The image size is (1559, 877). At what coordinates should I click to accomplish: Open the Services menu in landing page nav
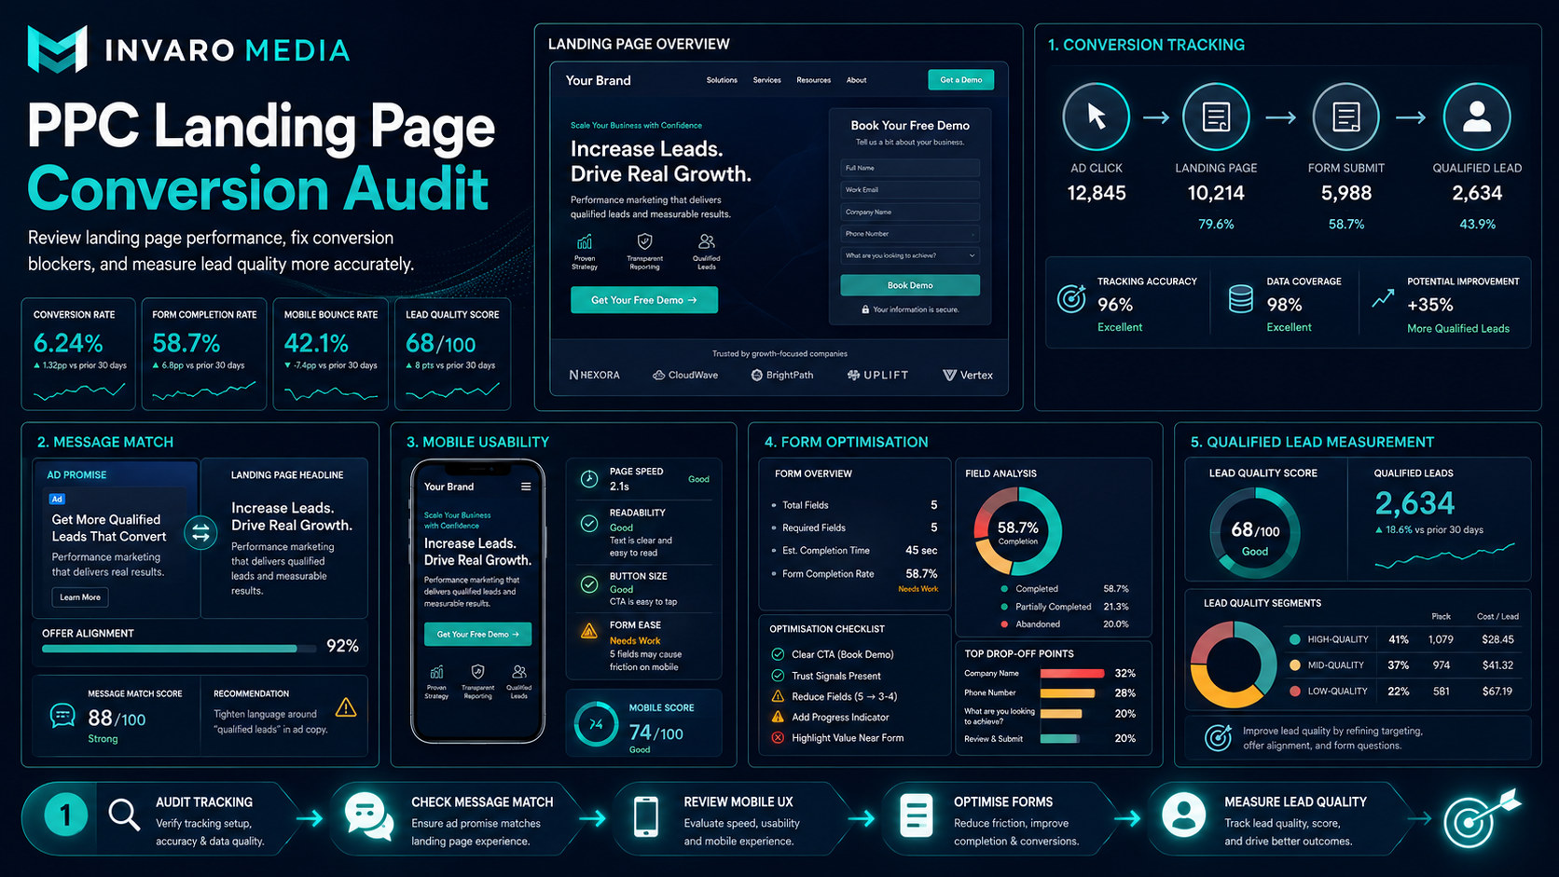click(x=767, y=80)
